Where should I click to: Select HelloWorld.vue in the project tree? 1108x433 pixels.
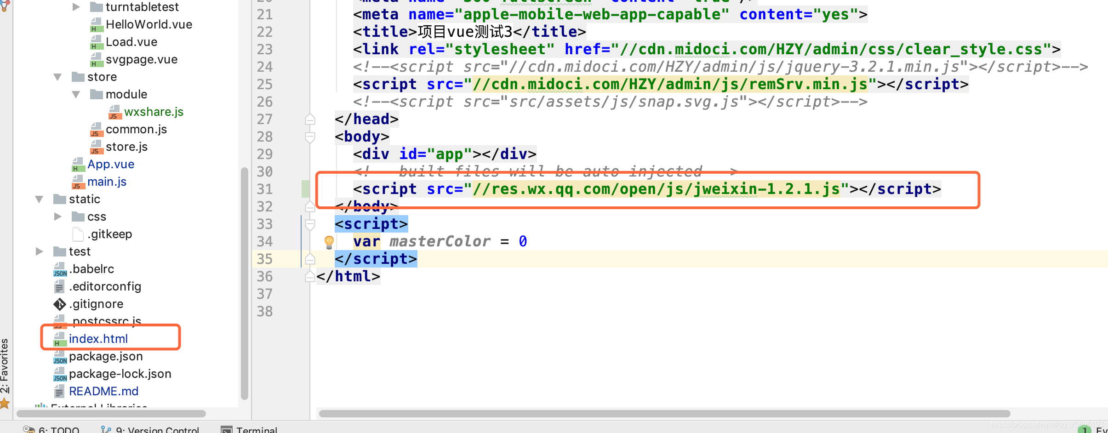point(149,24)
